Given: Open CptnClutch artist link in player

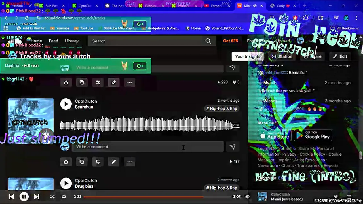Looking at the screenshot, I should [x=280, y=194].
